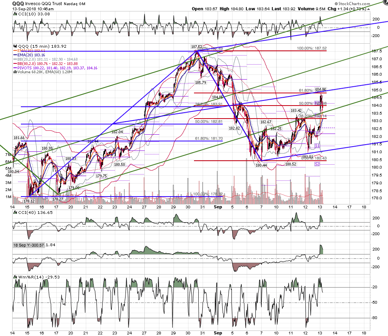388x336 pixels.
Task: Select the S1 pivot marker
Action: (x=317, y=145)
